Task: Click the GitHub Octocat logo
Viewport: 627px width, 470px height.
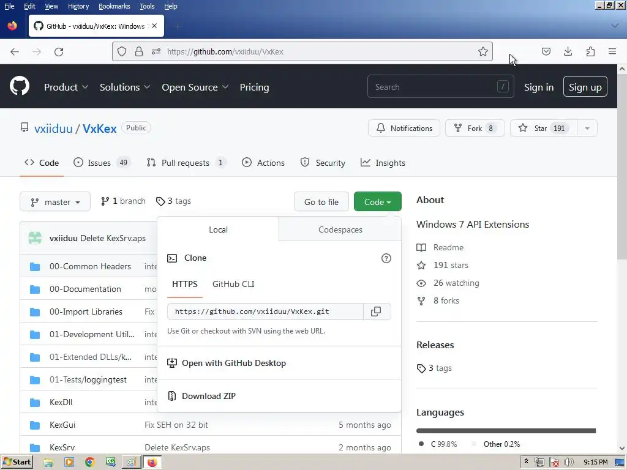Action: point(19,86)
